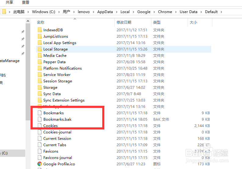Click the Current Session file name
Screen dimensions: 242x169
point(57,138)
